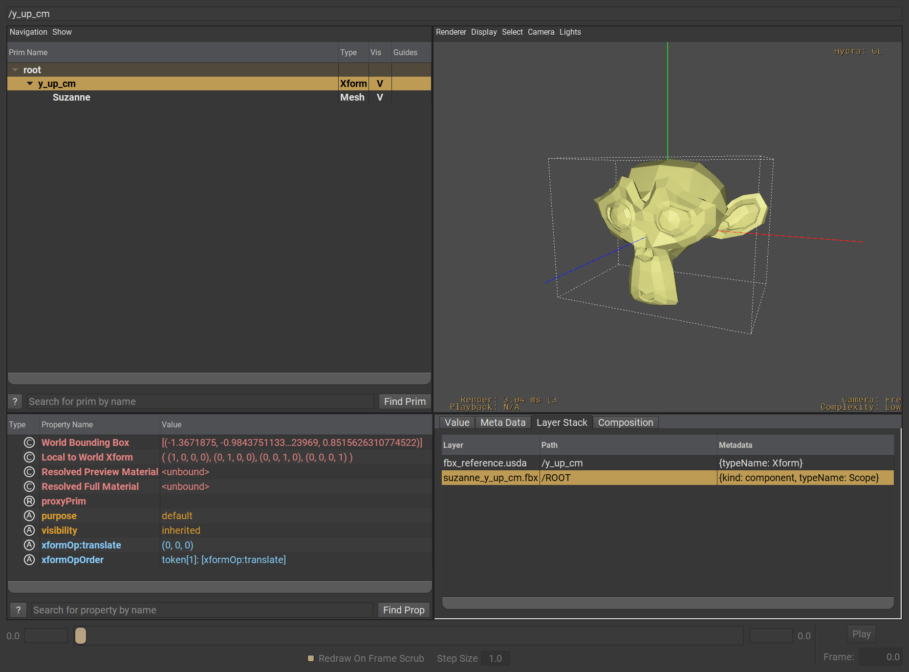Open the Select menu
The image size is (909, 672).
click(x=512, y=32)
